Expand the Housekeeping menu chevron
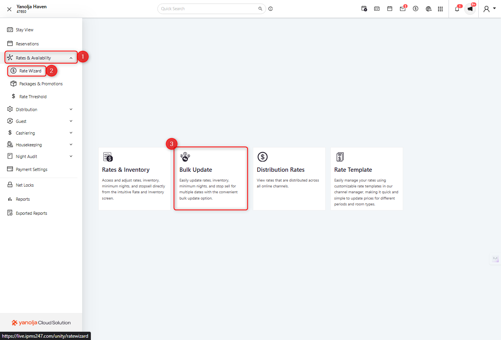Screen dimensions: 501x340 point(71,145)
